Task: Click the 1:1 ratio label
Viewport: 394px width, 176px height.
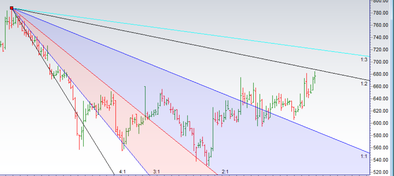Action: pyautogui.click(x=364, y=156)
